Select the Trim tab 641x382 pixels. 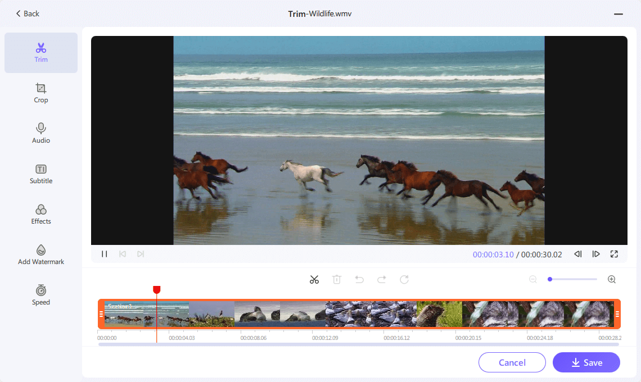point(41,53)
